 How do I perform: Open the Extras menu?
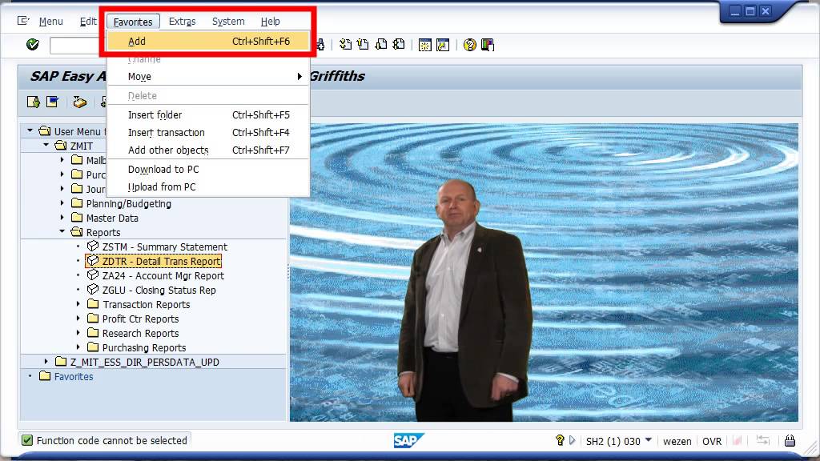(x=182, y=22)
